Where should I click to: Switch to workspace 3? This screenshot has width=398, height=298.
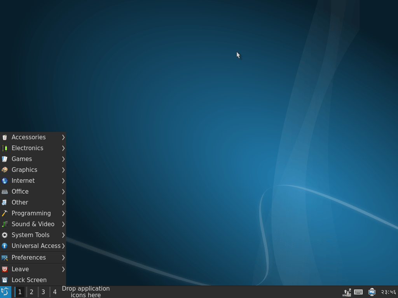pos(43,292)
